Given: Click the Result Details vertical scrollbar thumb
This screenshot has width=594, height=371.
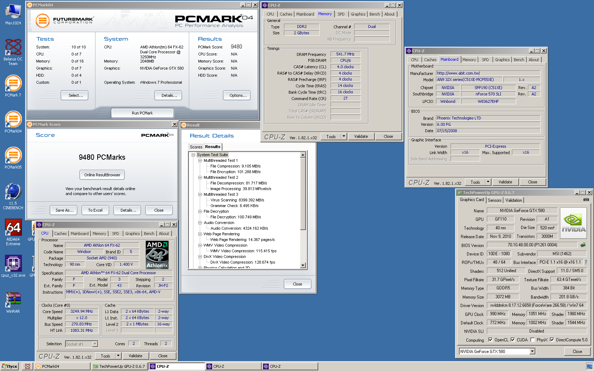Looking at the screenshot, I should [x=303, y=194].
